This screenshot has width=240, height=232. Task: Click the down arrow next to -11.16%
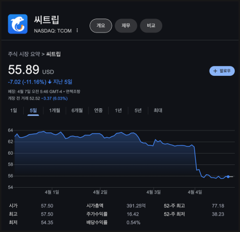(50, 82)
